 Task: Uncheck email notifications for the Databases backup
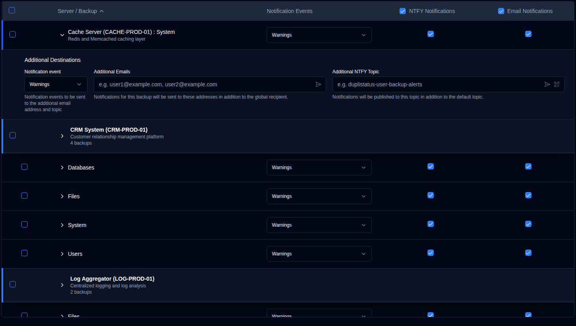pyautogui.click(x=528, y=166)
